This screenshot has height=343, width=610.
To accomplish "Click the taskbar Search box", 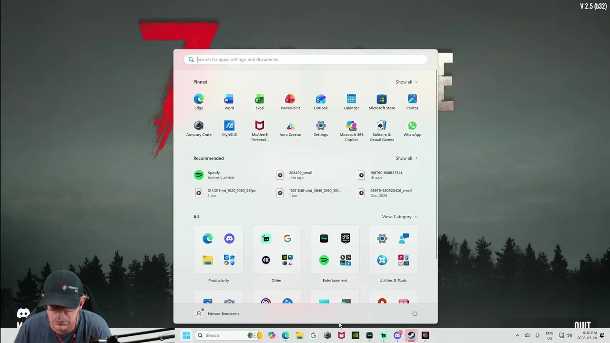I will click(x=229, y=335).
